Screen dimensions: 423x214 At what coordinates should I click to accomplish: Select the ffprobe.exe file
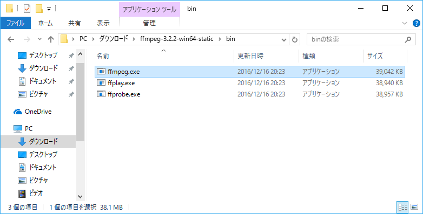pos(250,94)
